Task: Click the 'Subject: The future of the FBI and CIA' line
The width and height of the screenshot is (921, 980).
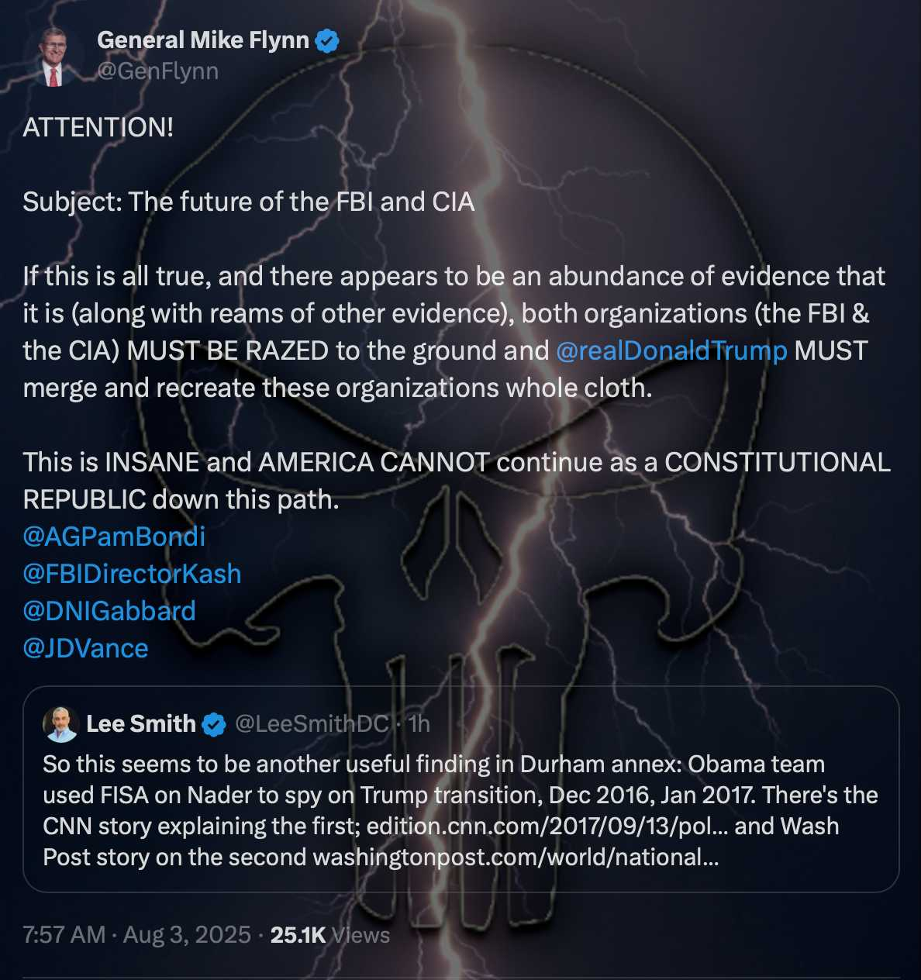Action: 248,202
